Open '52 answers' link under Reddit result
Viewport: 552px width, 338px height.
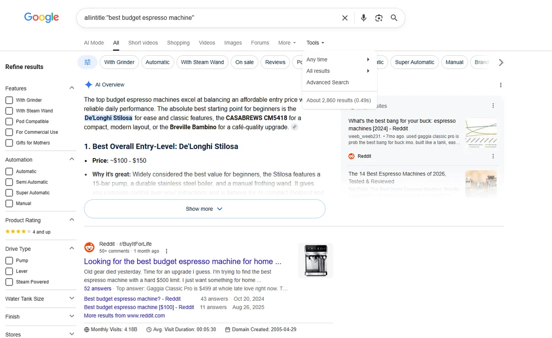98,289
